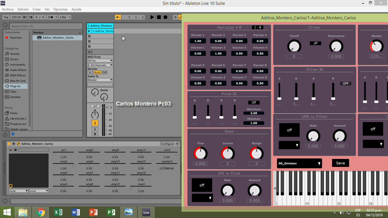Open the LFO to Pitch waveform dropdown
388x218 pixels.
tap(202, 198)
